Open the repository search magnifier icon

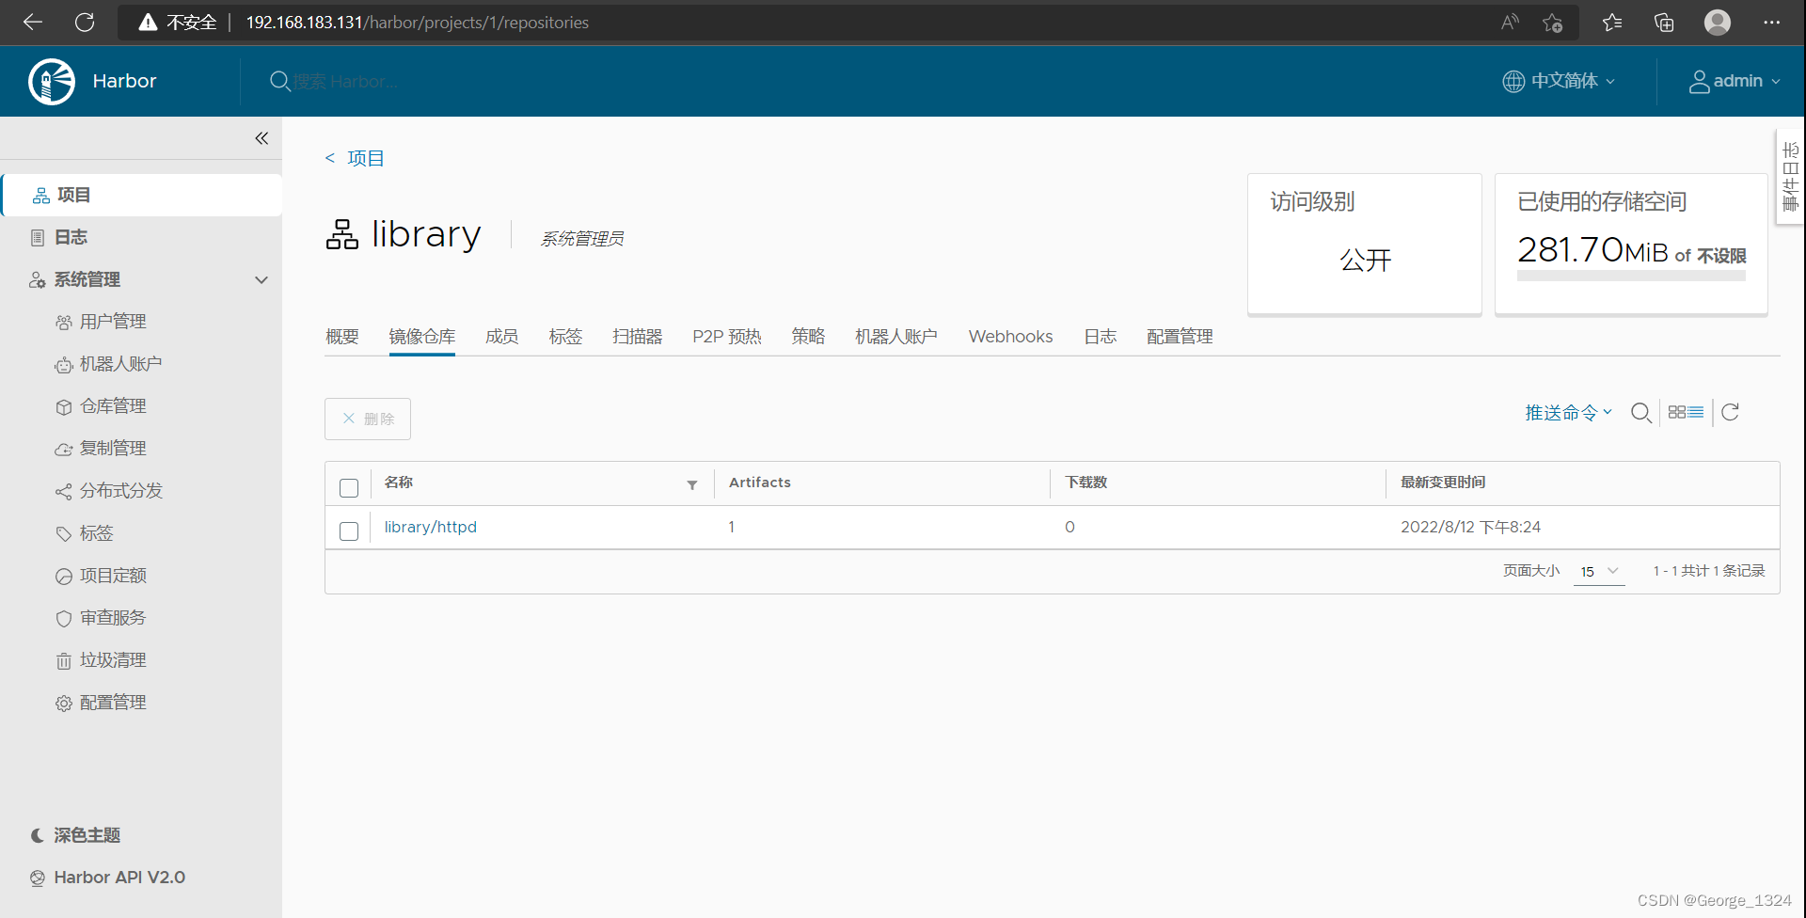tap(1641, 413)
